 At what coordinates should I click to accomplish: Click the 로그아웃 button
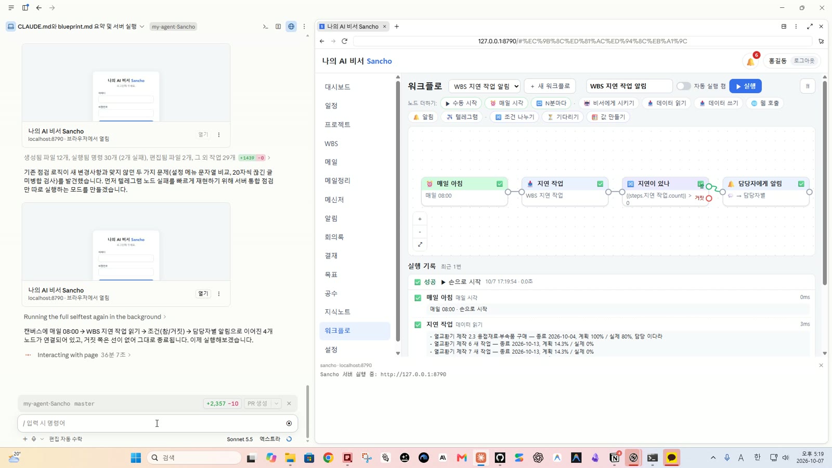tap(804, 61)
